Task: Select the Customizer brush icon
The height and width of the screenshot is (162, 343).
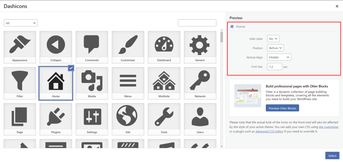Action: 128,47
